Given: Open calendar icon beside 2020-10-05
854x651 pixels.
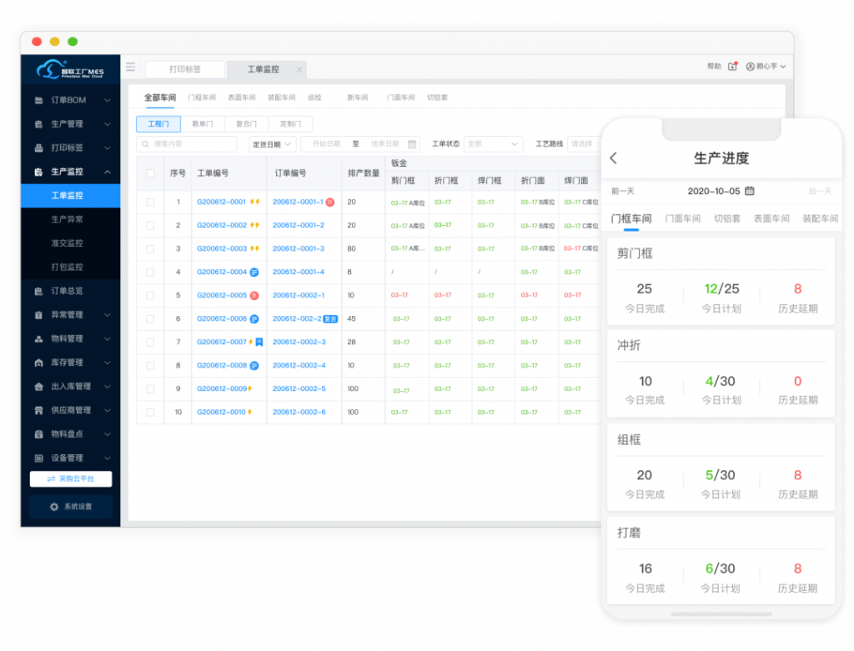Looking at the screenshot, I should tap(750, 191).
